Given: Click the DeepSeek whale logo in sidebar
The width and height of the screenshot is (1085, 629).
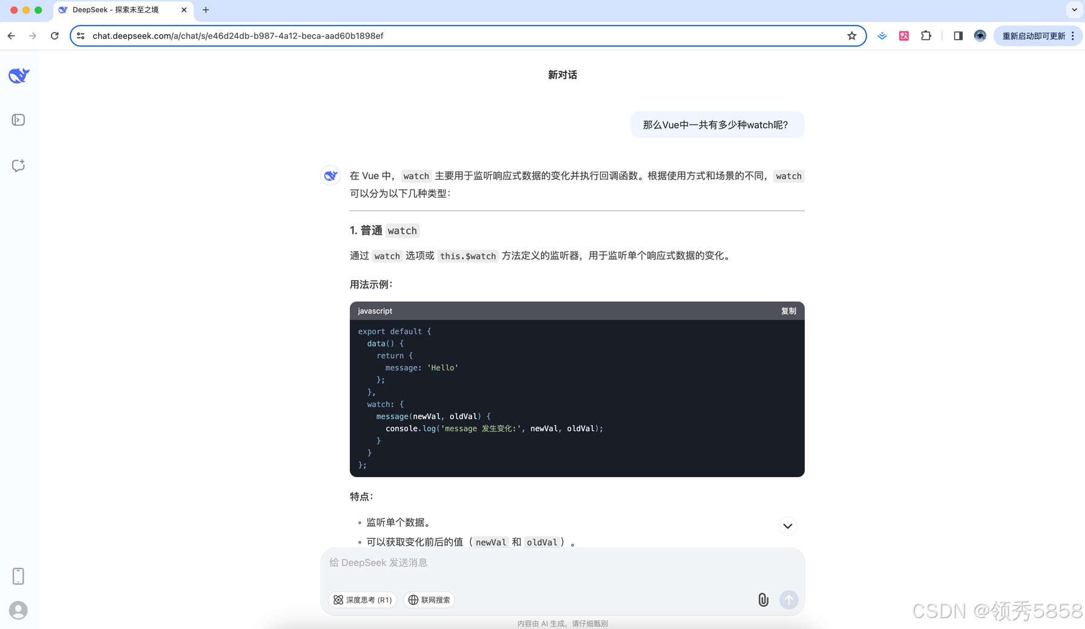Looking at the screenshot, I should point(19,76).
